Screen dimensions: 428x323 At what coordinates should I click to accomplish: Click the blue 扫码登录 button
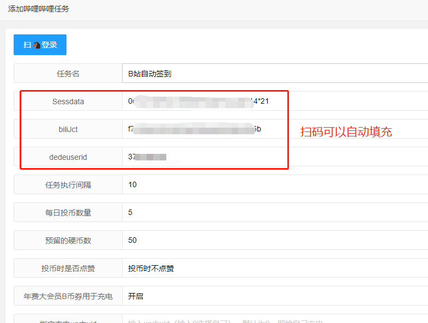coord(40,45)
